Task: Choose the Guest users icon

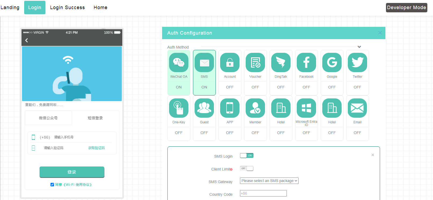Action: coord(204,108)
